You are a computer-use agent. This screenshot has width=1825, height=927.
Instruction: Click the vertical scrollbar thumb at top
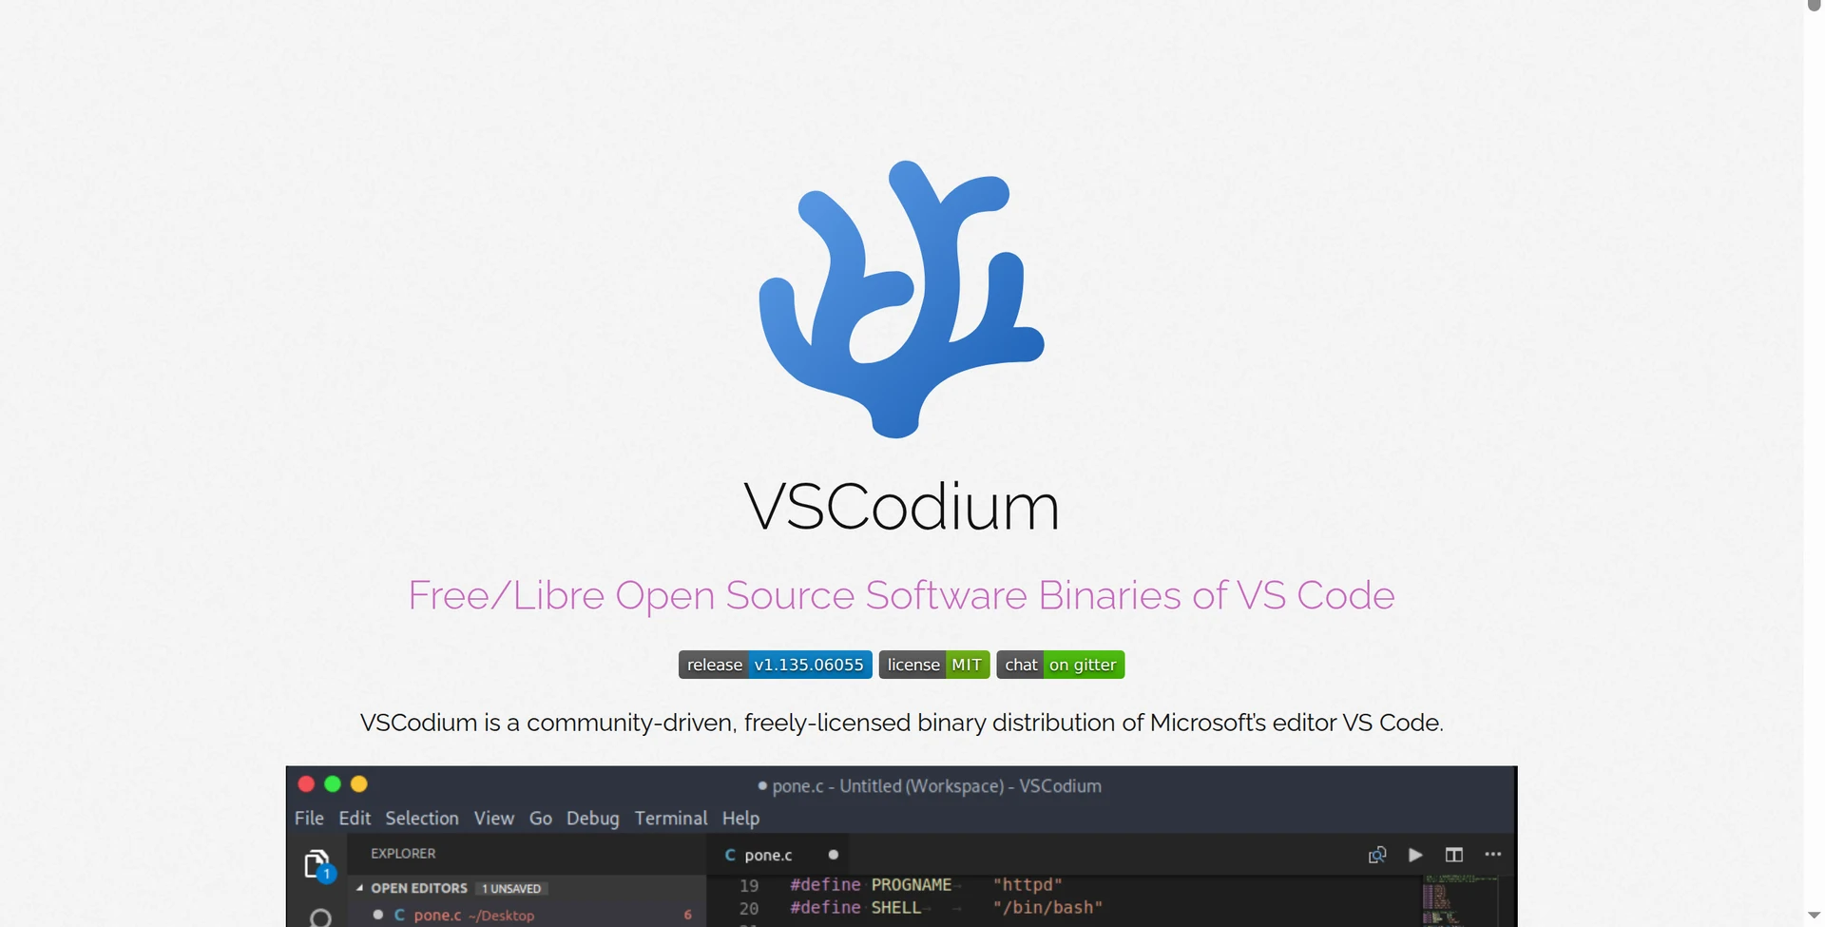1815,6
